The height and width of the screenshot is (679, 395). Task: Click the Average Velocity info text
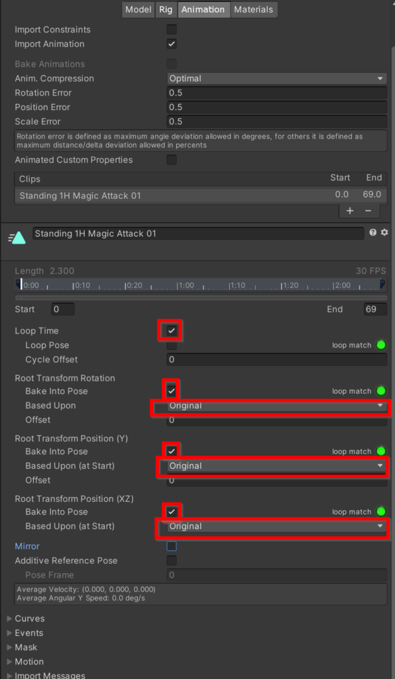coord(85,589)
